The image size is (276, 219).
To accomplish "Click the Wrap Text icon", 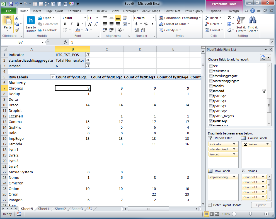I will [125, 18].
